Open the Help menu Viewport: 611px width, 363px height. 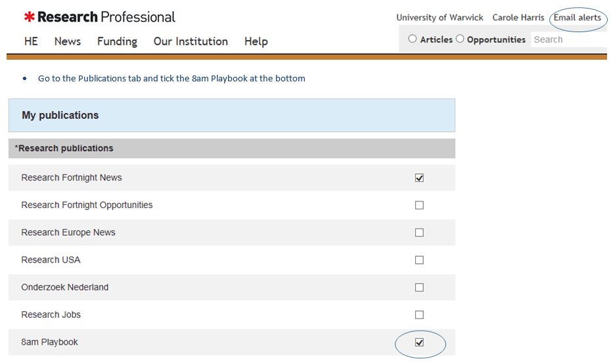256,41
